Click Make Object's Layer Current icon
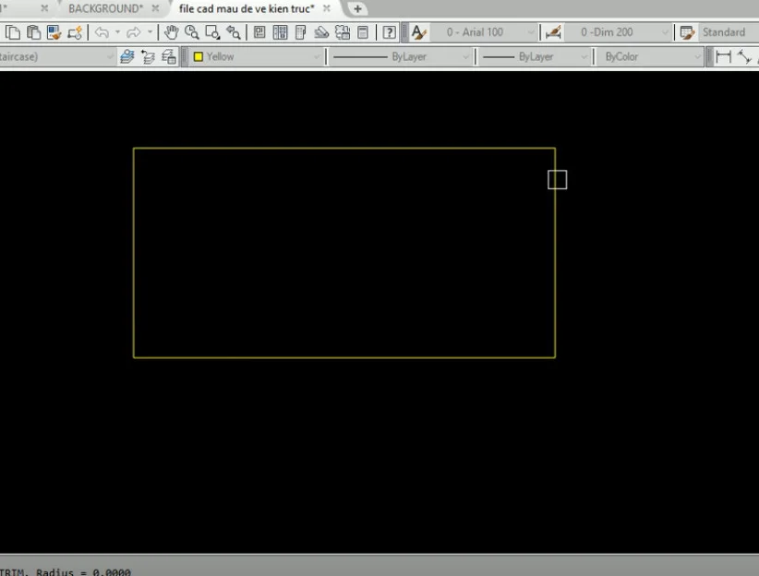Viewport: 759px width, 576px height. [127, 56]
